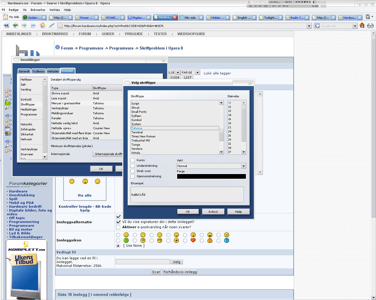Enable Gjennomstrekning checkbox
Viewport: 376px width, 300px height.
point(132,176)
